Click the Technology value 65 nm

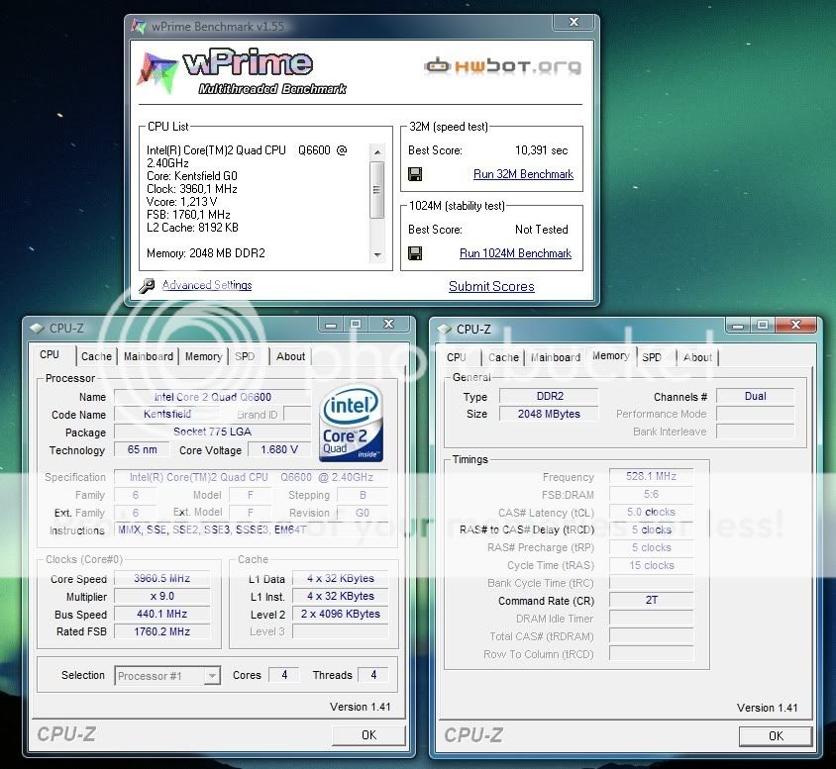point(142,449)
